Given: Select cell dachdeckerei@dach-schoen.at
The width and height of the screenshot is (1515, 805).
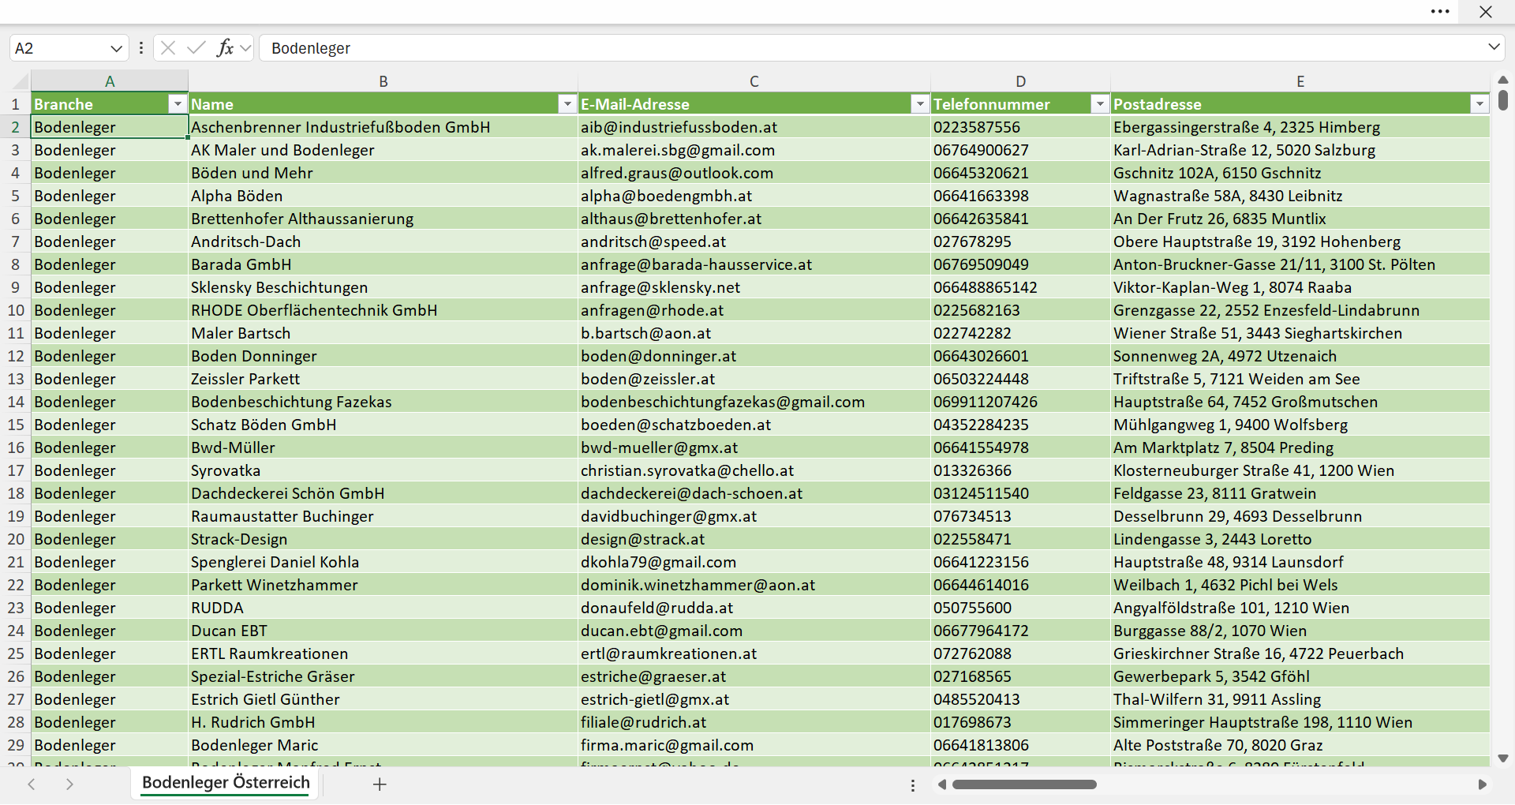Looking at the screenshot, I should [754, 493].
